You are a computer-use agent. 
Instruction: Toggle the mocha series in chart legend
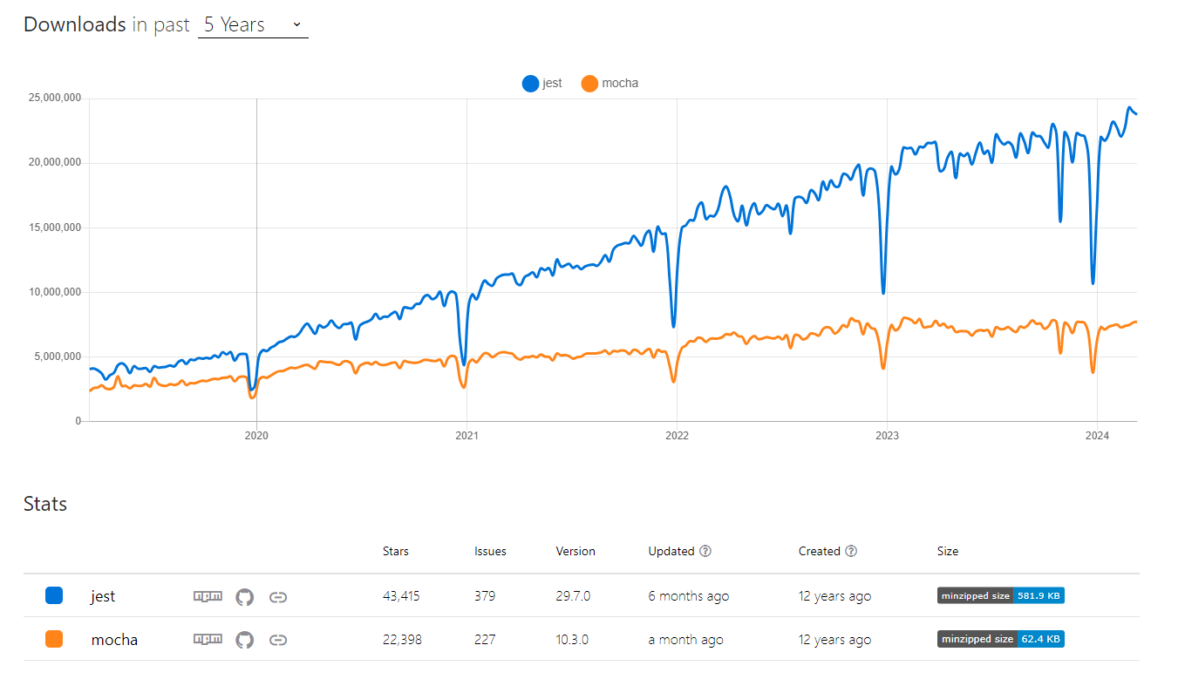point(610,84)
